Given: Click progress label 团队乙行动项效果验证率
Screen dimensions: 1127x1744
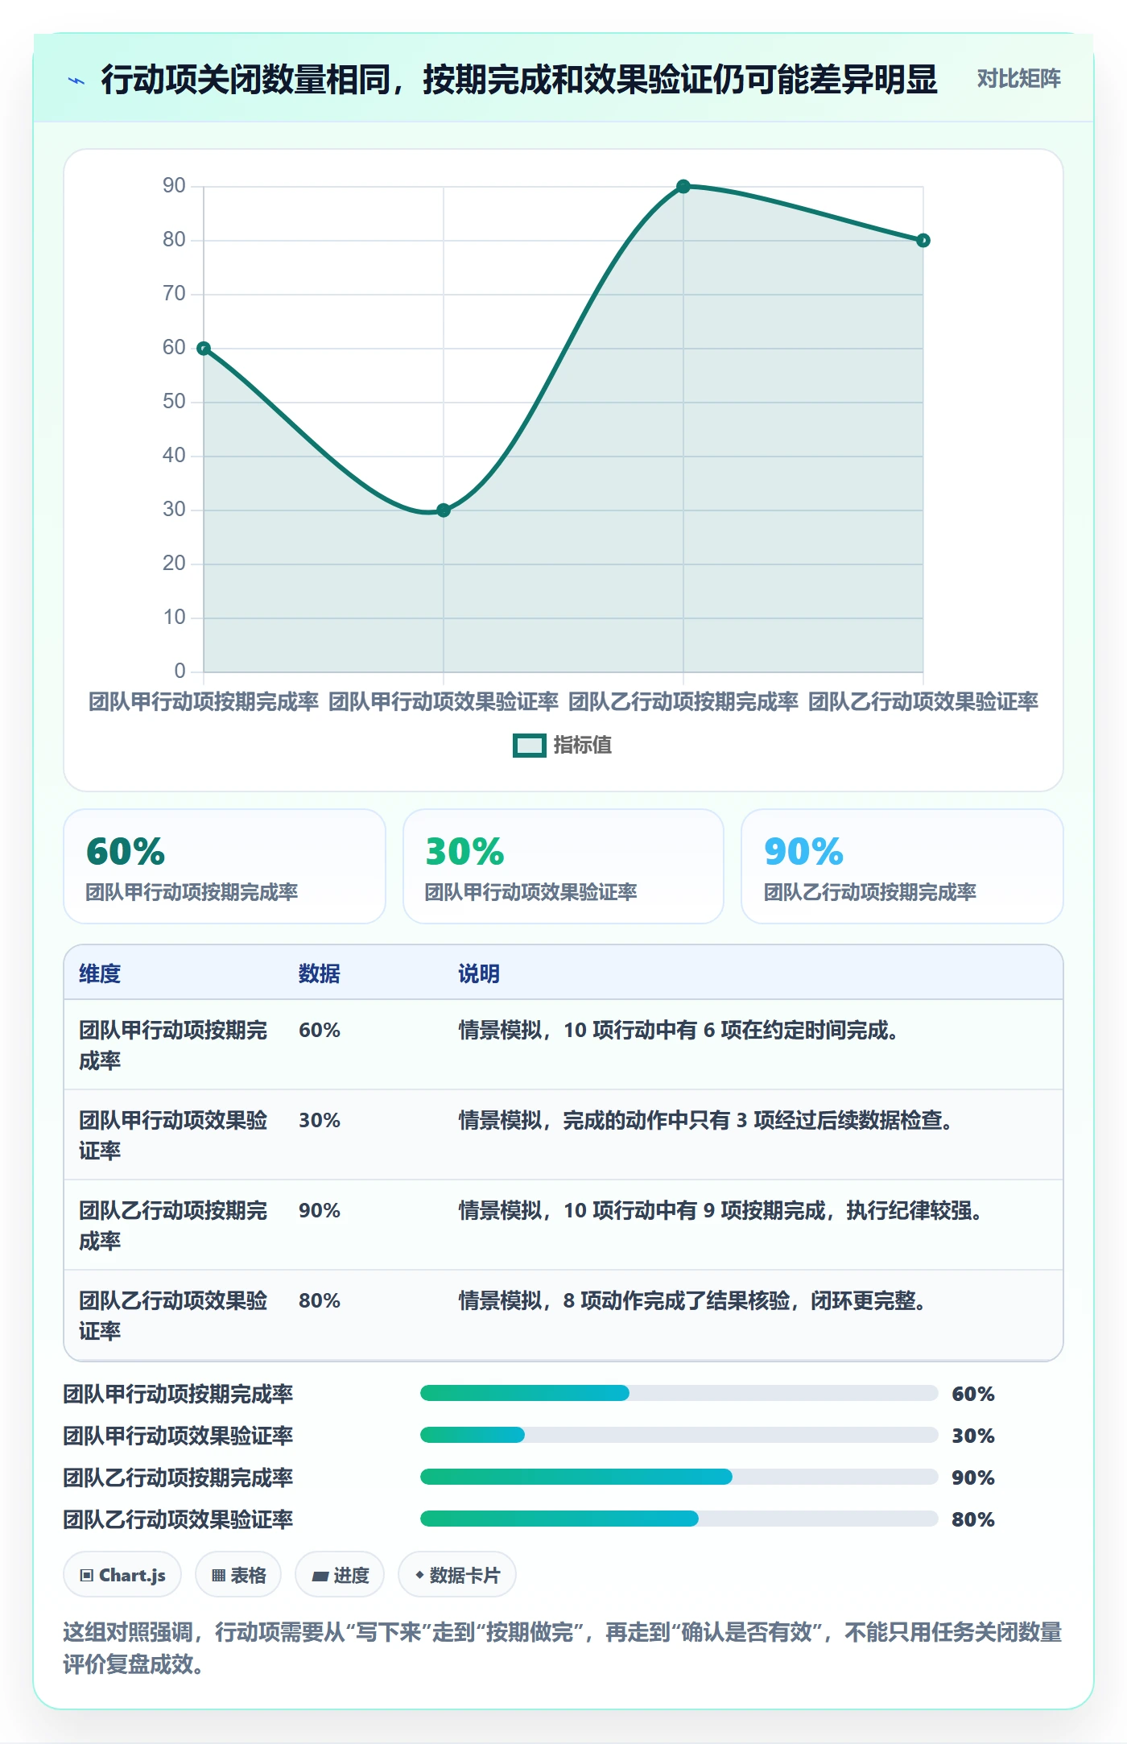Looking at the screenshot, I should click(178, 1520).
